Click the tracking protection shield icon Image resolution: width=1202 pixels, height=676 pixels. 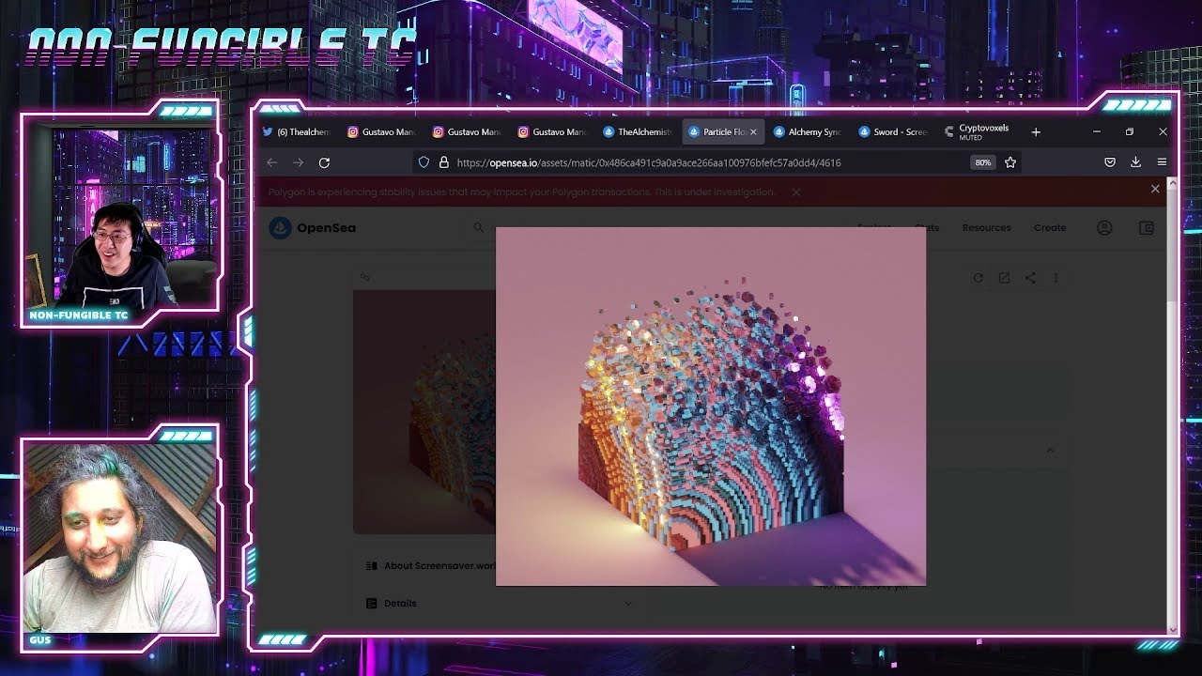(x=424, y=162)
